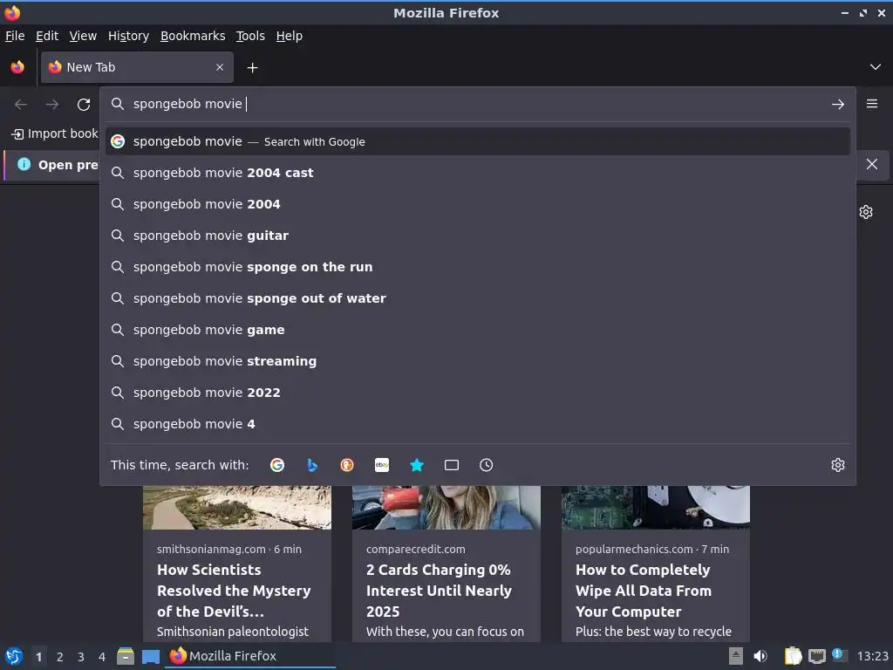Screen dimensions: 893x670
Task: Click the popularmechanics.com article thumbnail
Action: (x=656, y=508)
